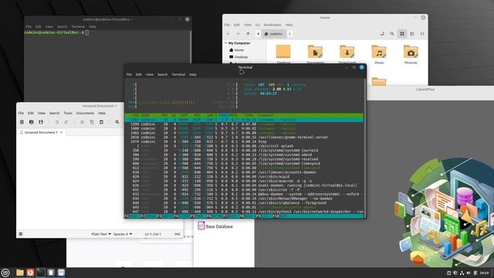
Task: Go back in the file manager window
Action: click(x=228, y=34)
